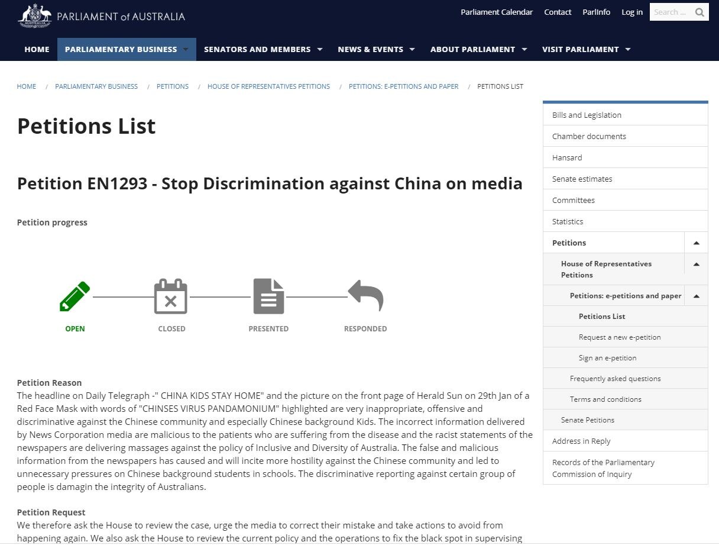Collapse the Petitions: e-petitions and paper section
This screenshot has height=545, width=719.
pos(696,295)
